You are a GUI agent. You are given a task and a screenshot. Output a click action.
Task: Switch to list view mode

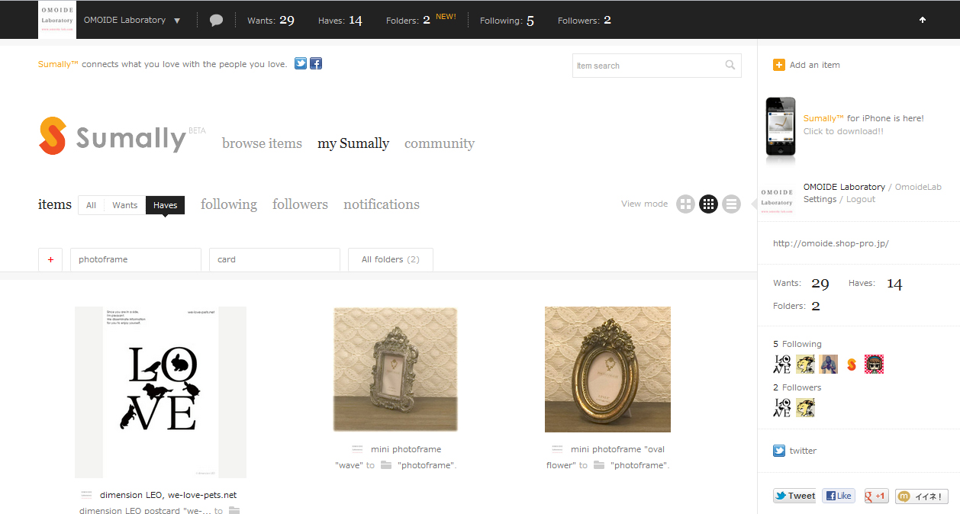coord(731,204)
